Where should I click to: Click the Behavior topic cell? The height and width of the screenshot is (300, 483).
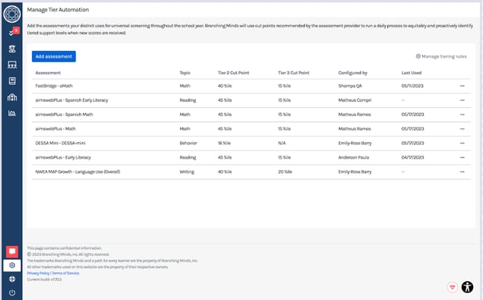[x=188, y=144]
